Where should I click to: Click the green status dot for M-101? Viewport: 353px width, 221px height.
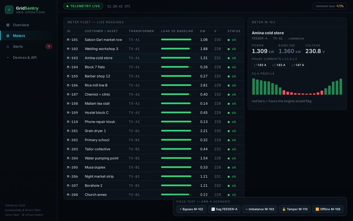(x=229, y=40)
